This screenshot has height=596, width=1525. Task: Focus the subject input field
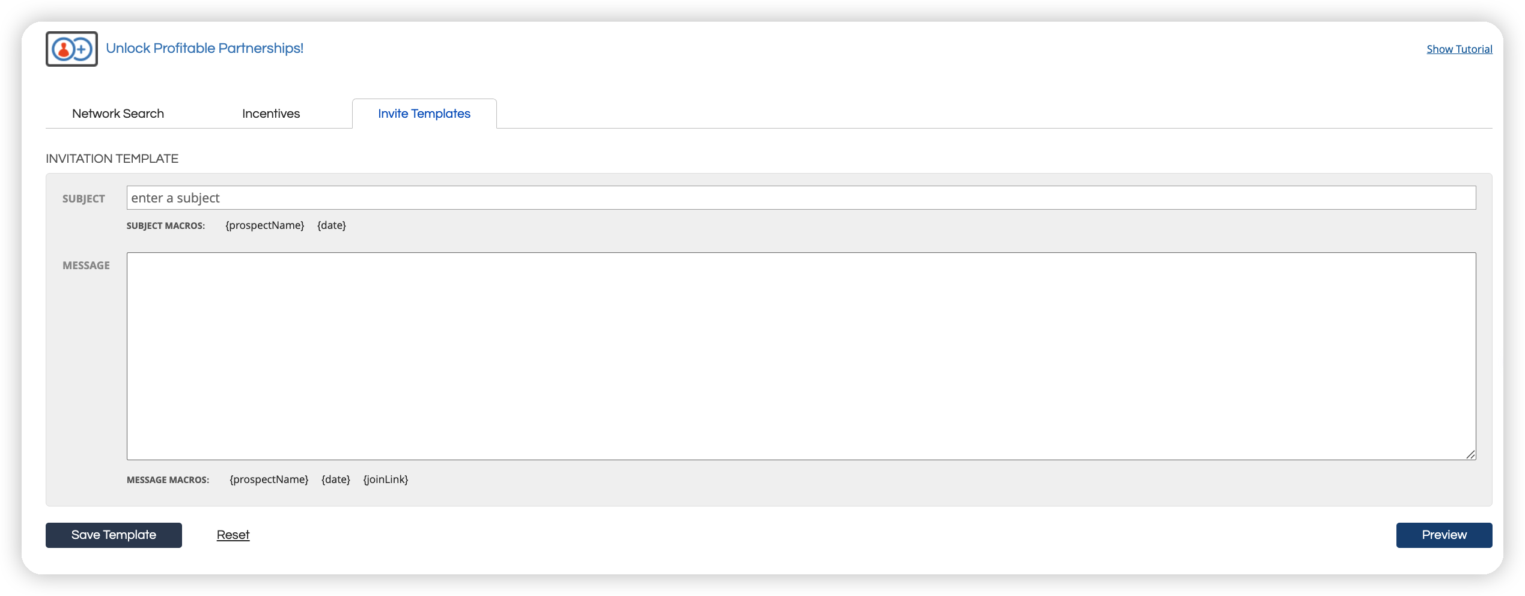tap(800, 198)
